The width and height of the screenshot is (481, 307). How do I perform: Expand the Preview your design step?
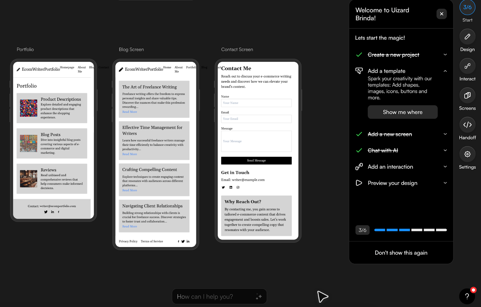point(445,183)
